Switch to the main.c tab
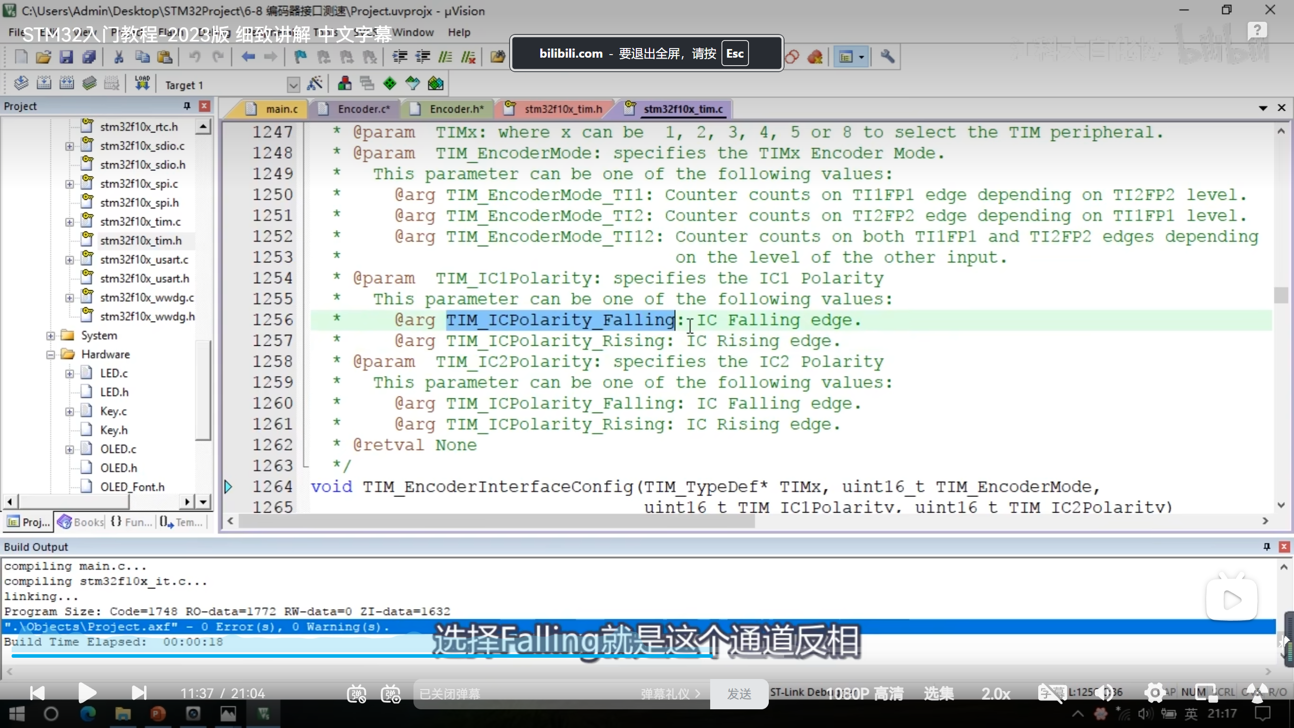 click(x=281, y=109)
